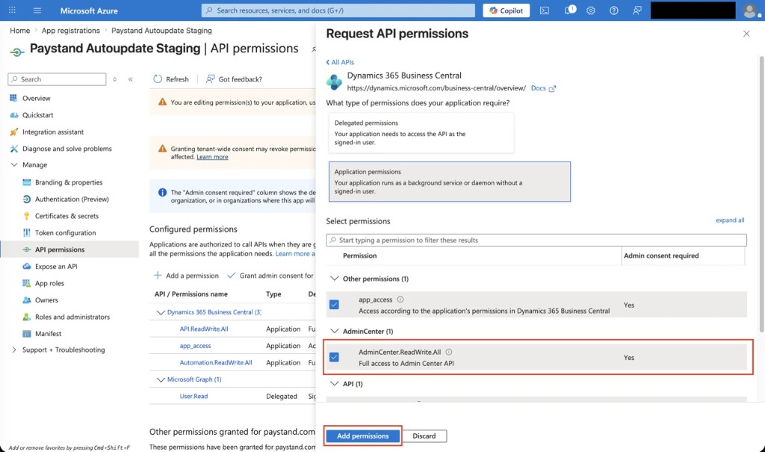Open portal settings gear icon

(591, 10)
